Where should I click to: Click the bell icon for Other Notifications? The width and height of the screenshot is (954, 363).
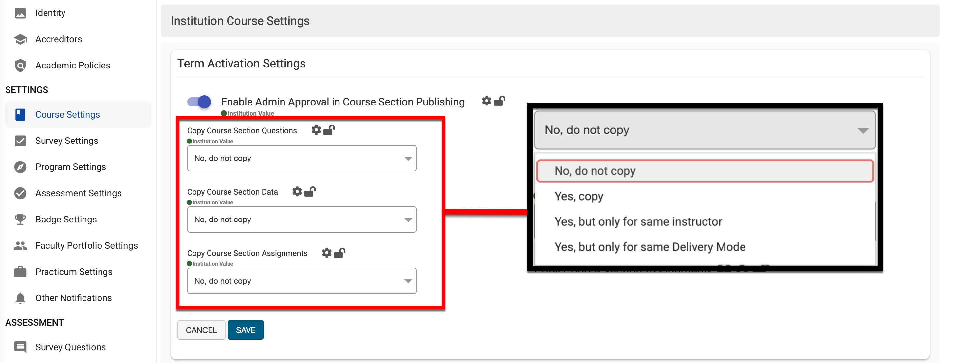pos(20,298)
